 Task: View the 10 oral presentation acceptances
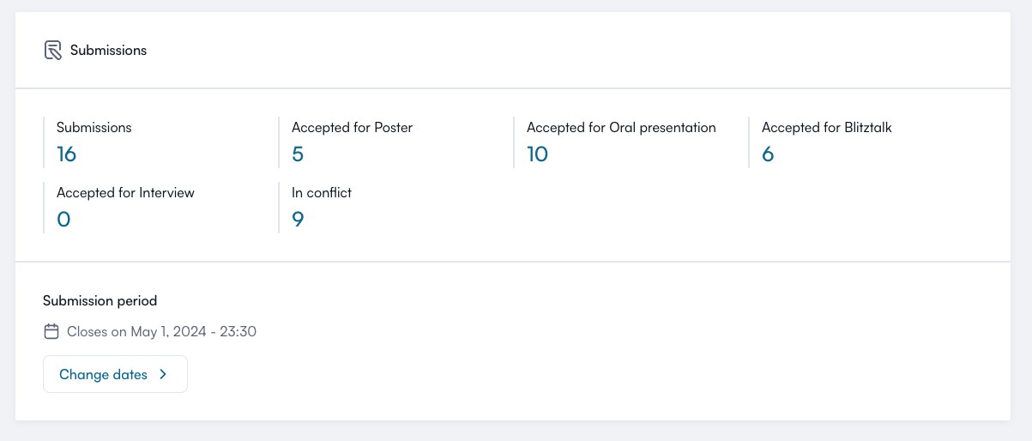tap(537, 154)
